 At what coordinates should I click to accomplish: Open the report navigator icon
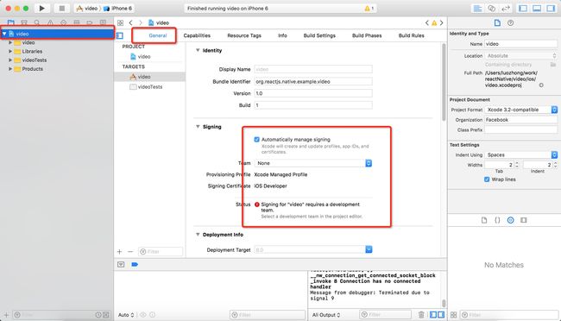coord(103,23)
